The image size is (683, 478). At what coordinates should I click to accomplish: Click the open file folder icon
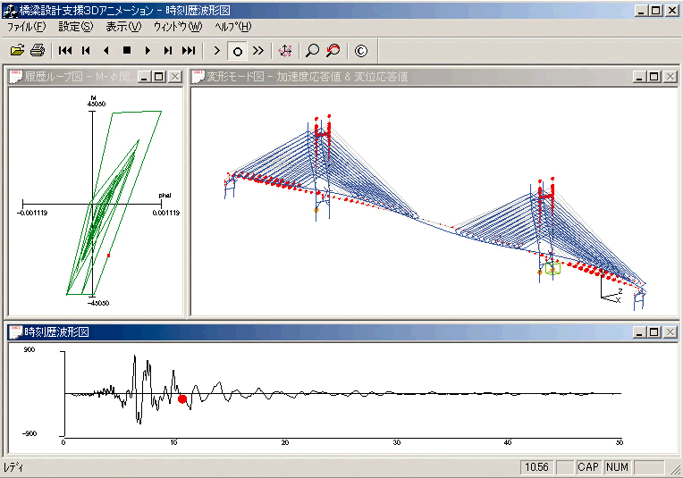(17, 51)
